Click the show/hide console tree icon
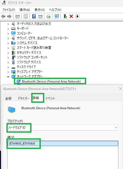This screenshot has height=169, width=123. click(x=18, y=17)
